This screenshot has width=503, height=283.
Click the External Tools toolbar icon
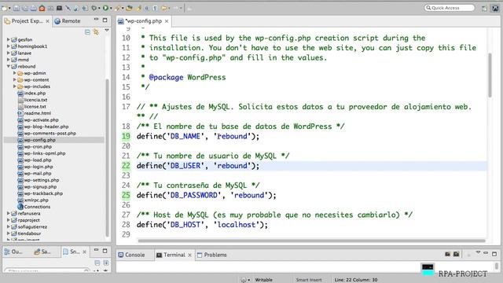117,8
